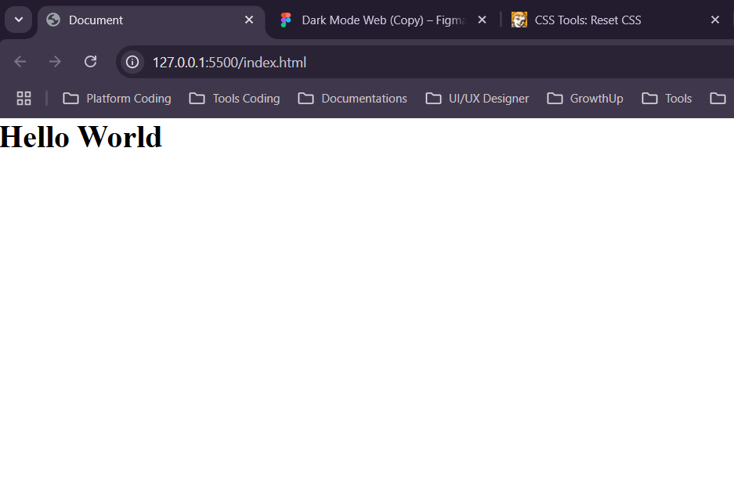Screen dimensions: 734x494
Task: Open the tab search dropdown chevron
Action: click(x=18, y=20)
